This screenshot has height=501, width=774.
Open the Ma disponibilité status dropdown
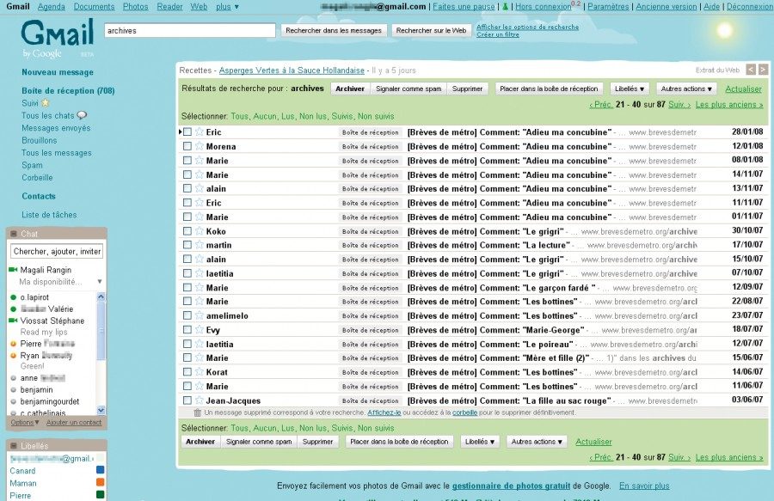100,282
